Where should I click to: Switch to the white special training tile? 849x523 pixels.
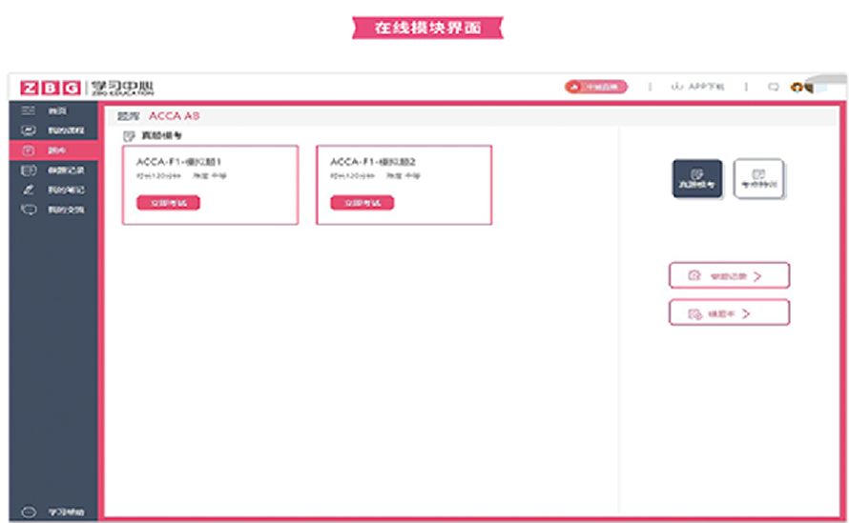pyautogui.click(x=758, y=178)
